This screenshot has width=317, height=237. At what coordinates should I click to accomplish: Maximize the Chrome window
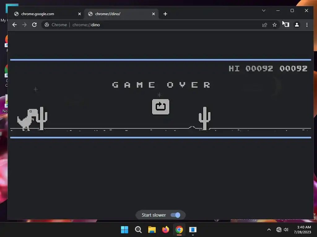(x=292, y=10)
